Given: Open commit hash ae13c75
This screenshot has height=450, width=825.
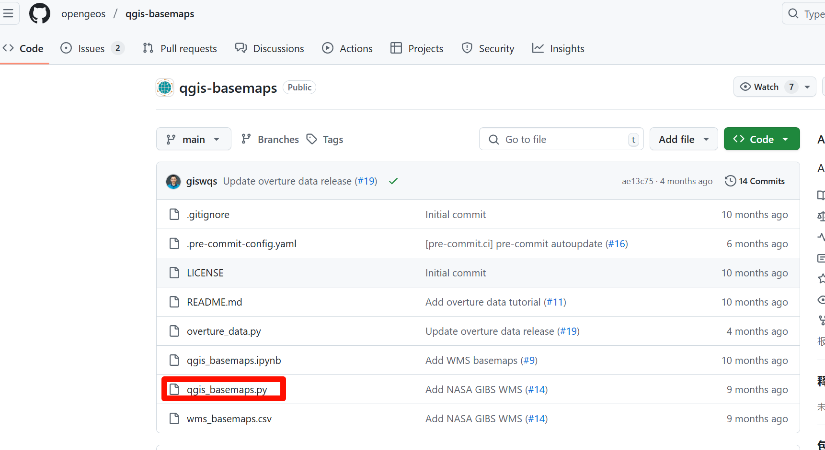Looking at the screenshot, I should point(638,181).
